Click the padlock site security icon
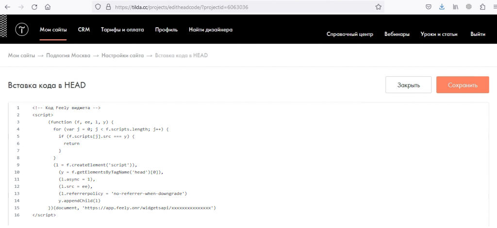Viewport: 497px width, 228px height. [109, 7]
